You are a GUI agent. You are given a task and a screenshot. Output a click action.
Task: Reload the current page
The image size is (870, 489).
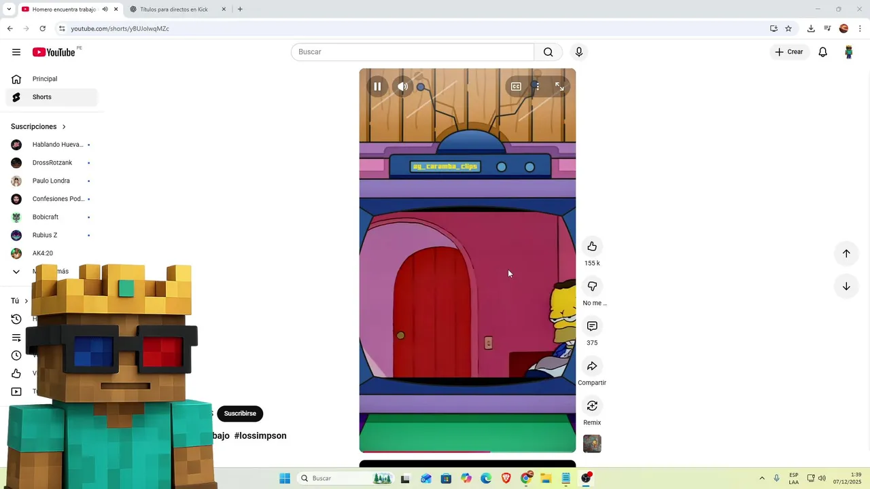tap(43, 29)
